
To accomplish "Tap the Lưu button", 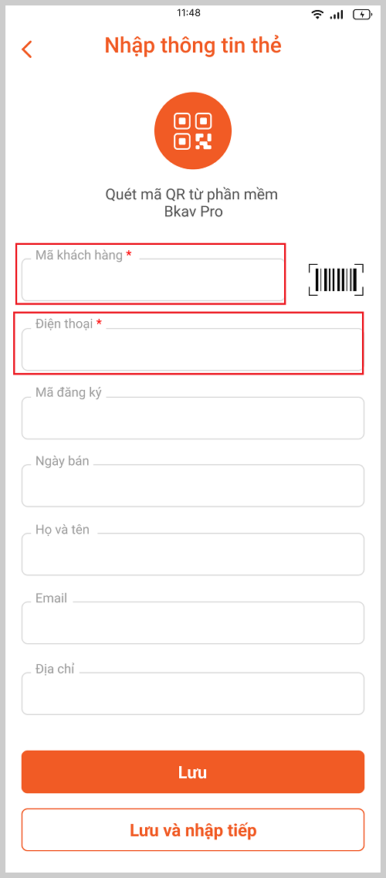I will coord(193,772).
